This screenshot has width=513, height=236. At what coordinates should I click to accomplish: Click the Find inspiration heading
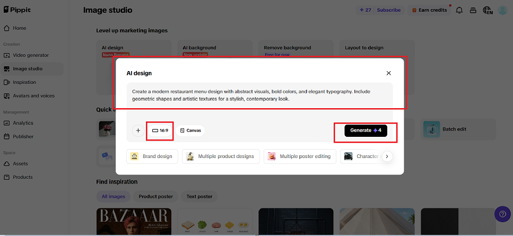(x=117, y=182)
